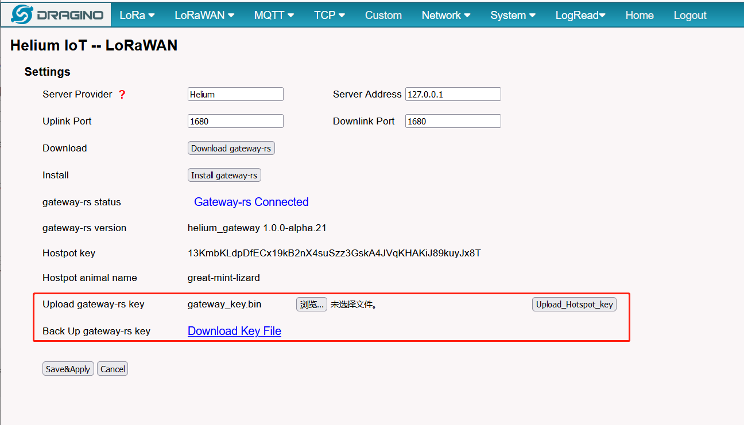Click the Install gateway-rs button

[224, 176]
